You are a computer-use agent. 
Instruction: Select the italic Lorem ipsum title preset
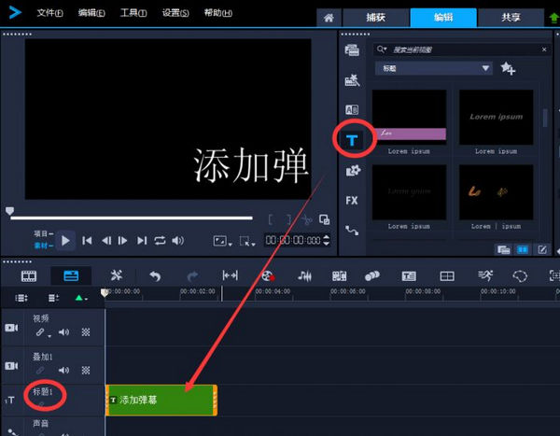496,118
